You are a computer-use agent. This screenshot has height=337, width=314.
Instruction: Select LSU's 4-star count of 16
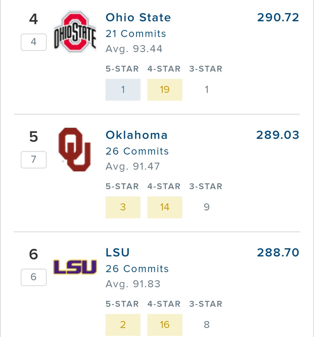coord(165,325)
